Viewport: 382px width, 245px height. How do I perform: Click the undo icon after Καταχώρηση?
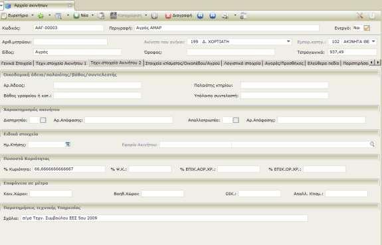click(x=154, y=16)
